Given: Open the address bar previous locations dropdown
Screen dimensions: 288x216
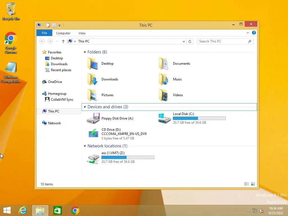Looking at the screenshot, I should coord(184,42).
